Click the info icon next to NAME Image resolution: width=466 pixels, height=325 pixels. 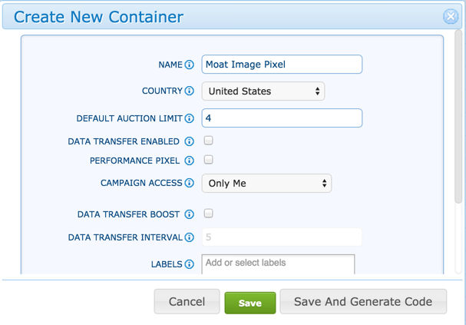[x=190, y=65]
